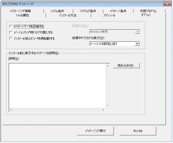Click description box scroll up arrow
The width and height of the screenshot is (173, 143).
point(108,66)
